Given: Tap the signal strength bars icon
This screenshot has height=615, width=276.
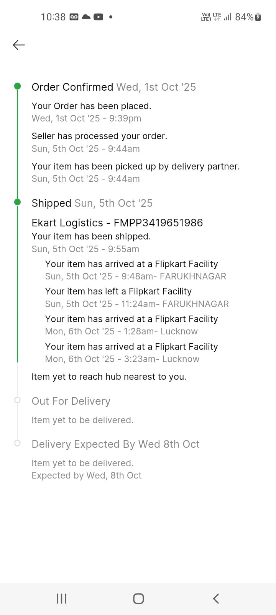Looking at the screenshot, I should (228, 17).
